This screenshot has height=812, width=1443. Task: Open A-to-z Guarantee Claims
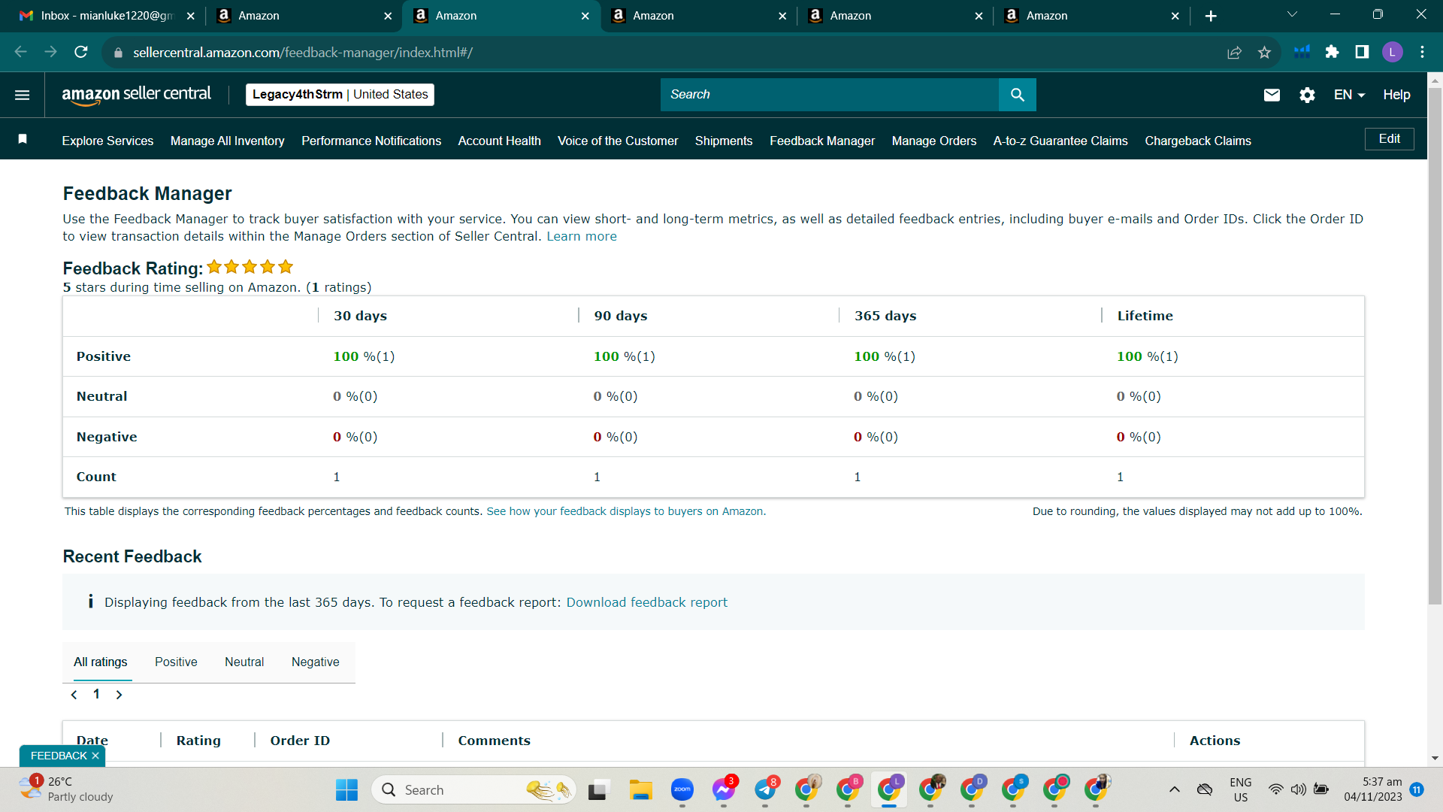click(x=1060, y=141)
